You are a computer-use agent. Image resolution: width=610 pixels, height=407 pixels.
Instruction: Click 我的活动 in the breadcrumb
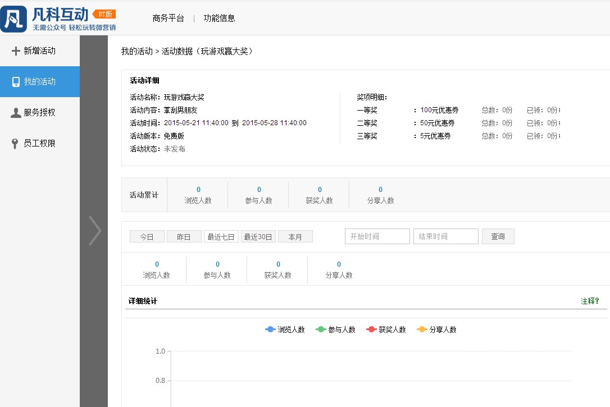tap(136, 51)
